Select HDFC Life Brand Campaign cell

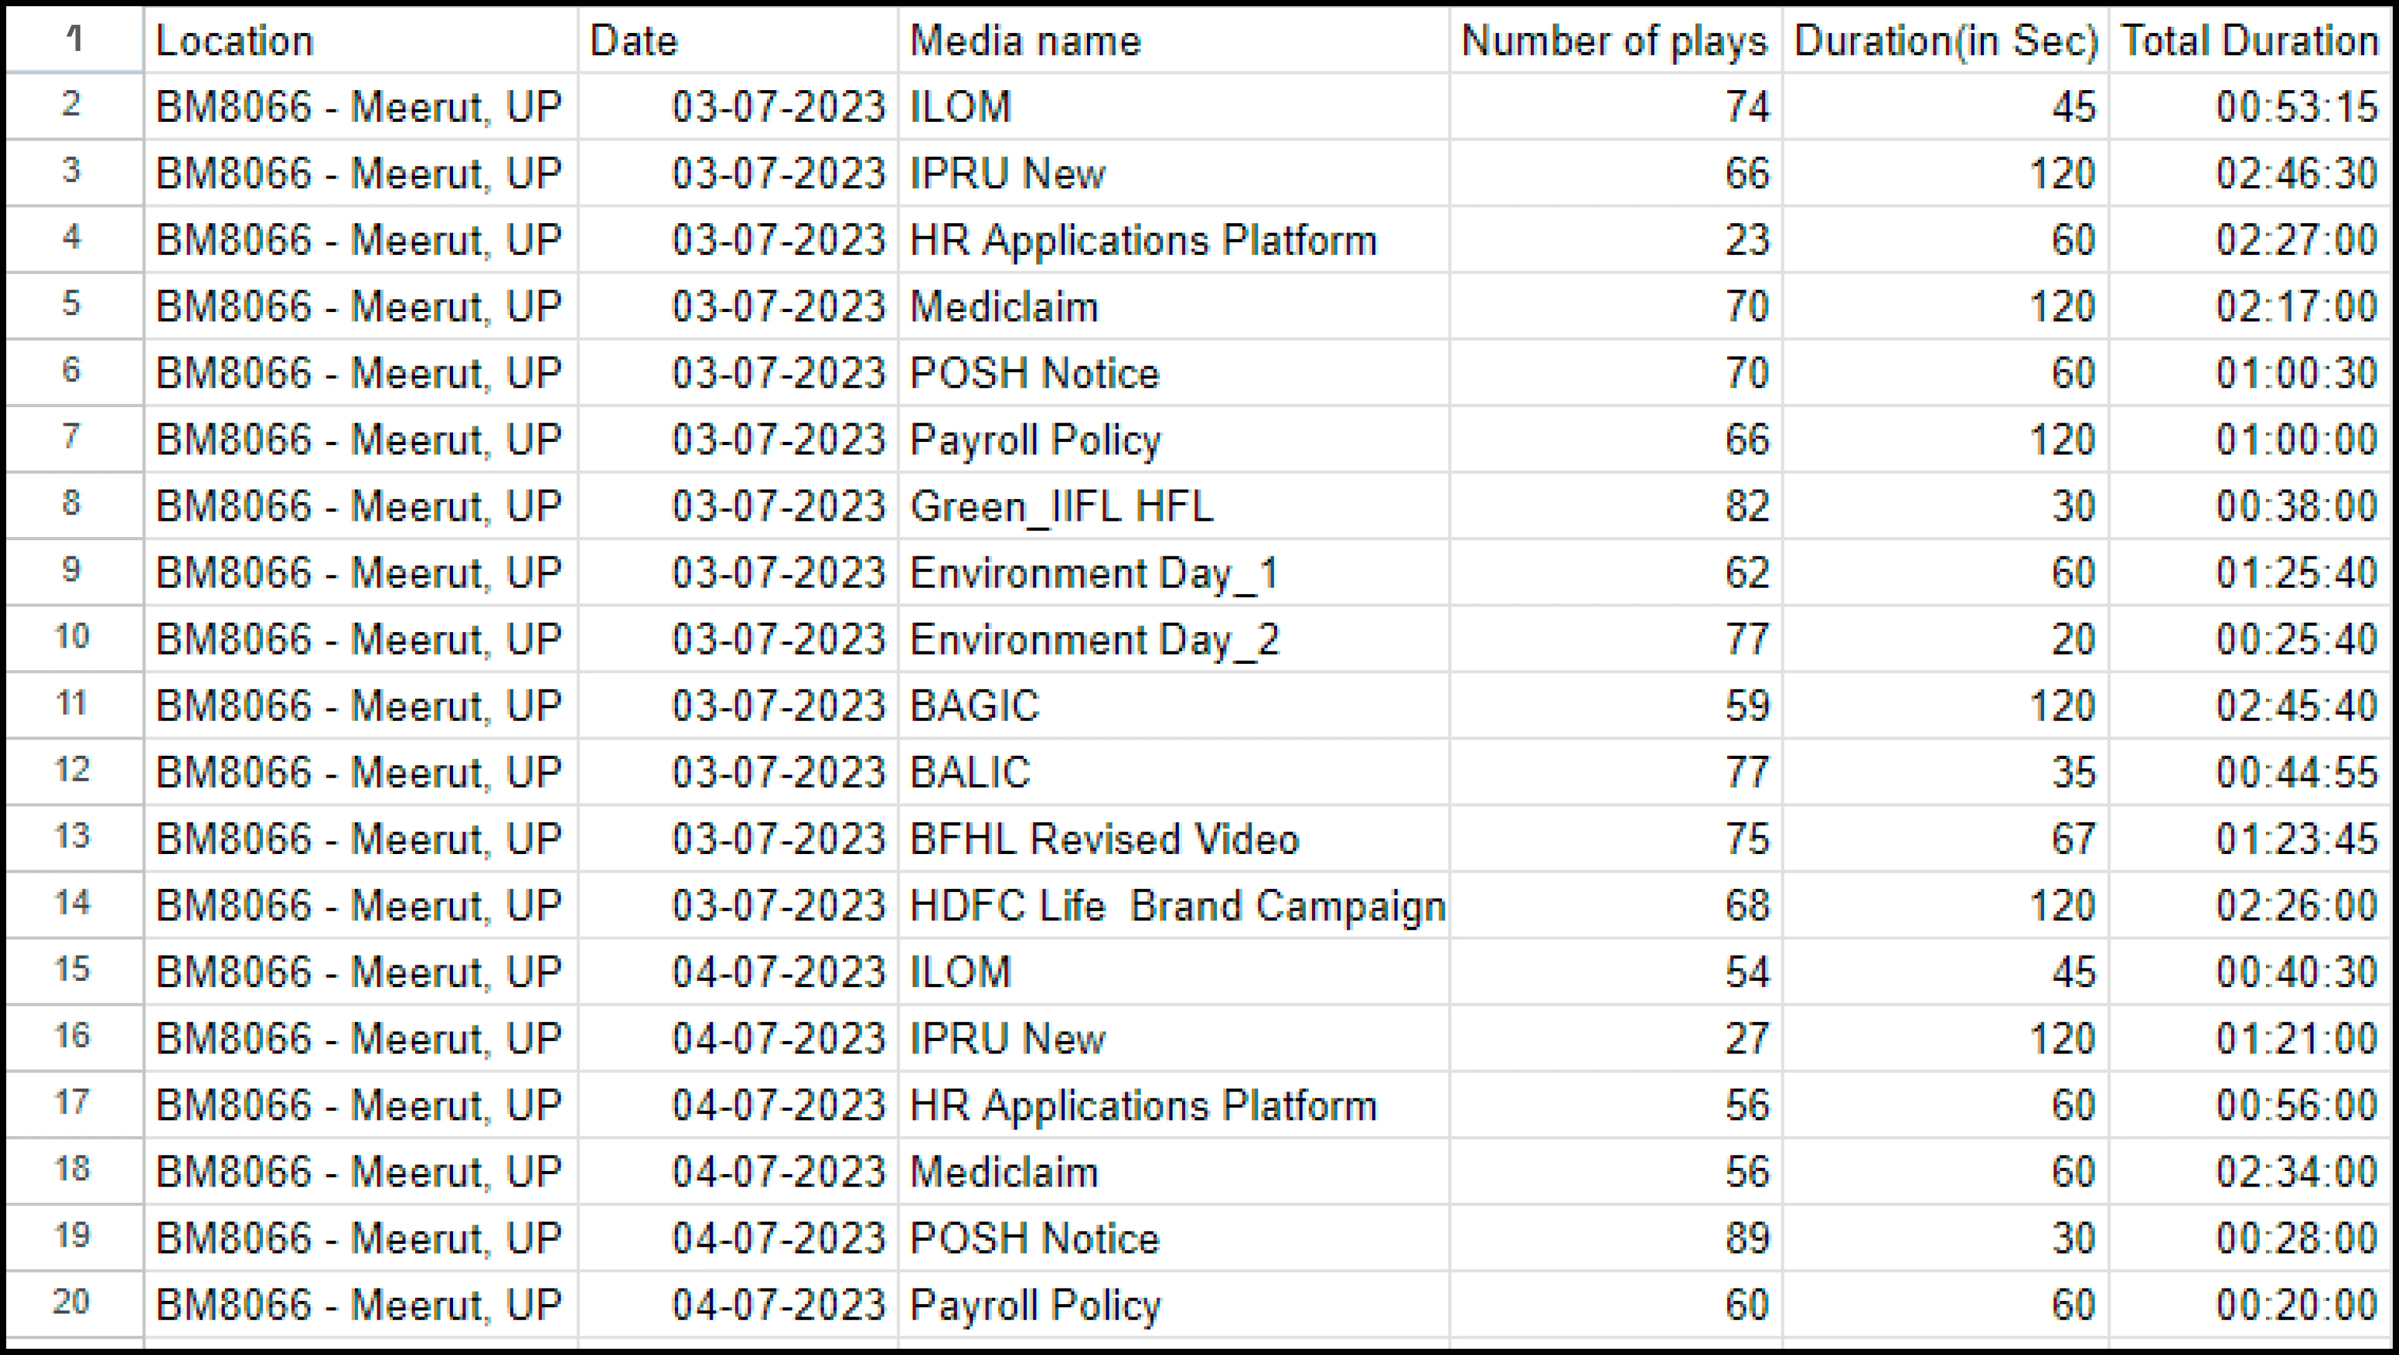[x=1173, y=905]
